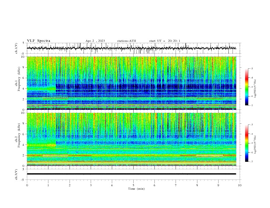Viewport: 270px width, 208px height.
Task: Click the ch.1 spectrogram panel
Action: tap(132, 83)
